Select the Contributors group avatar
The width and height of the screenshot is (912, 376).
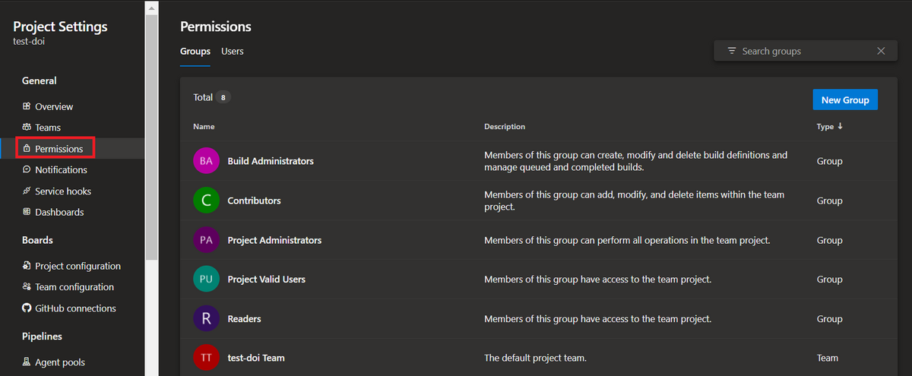(206, 201)
